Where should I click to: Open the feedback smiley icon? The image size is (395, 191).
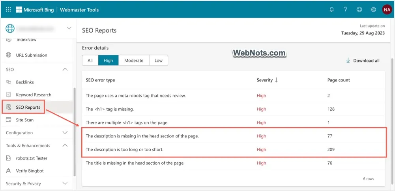[359, 9]
